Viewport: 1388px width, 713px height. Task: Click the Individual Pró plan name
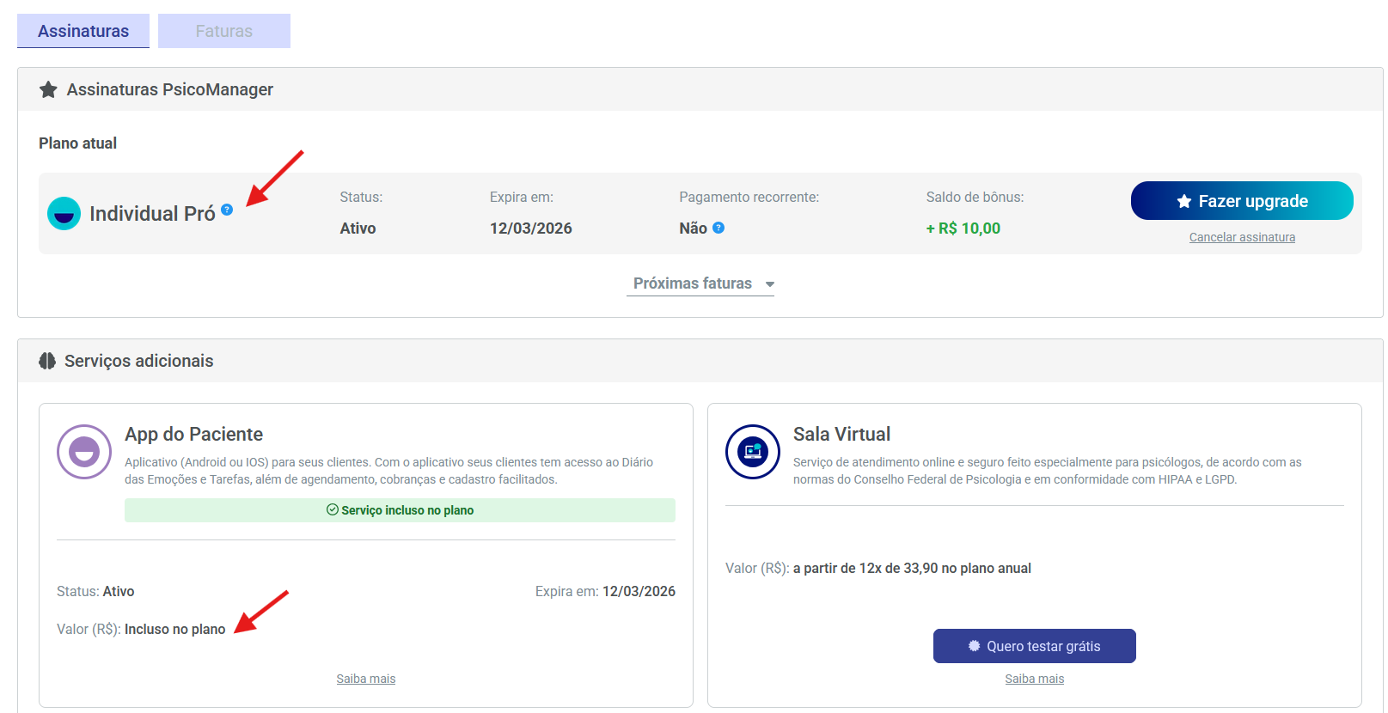tap(152, 214)
